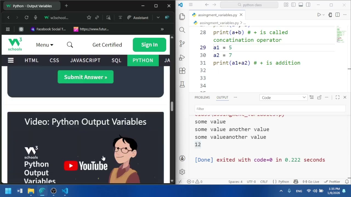The width and height of the screenshot is (351, 197).
Task: Switch to the OUTPUT tab
Action: tap(222, 97)
